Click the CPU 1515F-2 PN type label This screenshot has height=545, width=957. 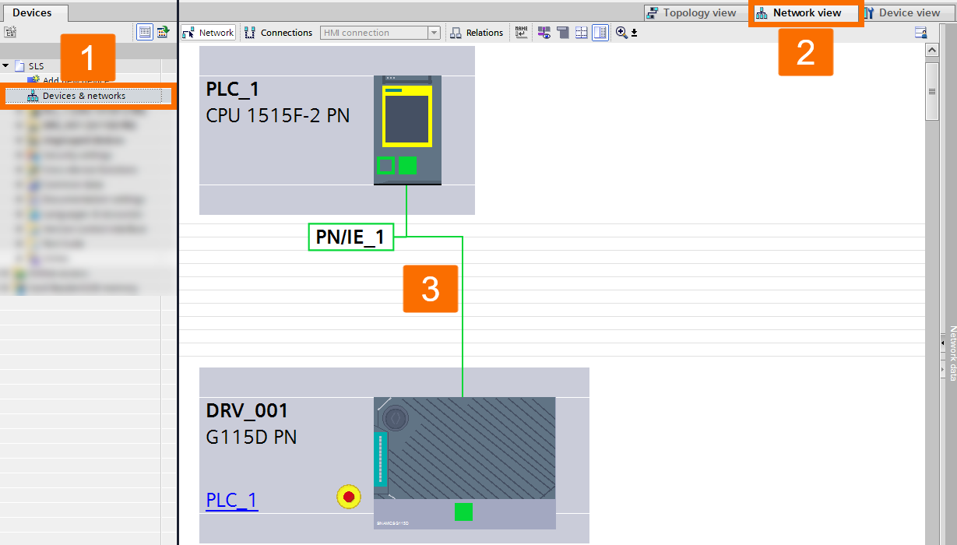point(277,116)
